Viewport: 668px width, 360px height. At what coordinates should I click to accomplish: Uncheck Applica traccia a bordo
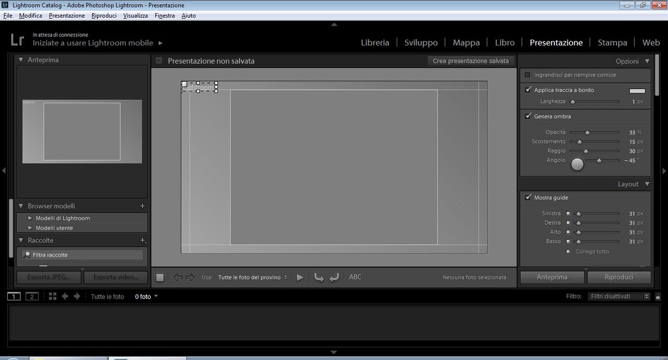click(528, 90)
